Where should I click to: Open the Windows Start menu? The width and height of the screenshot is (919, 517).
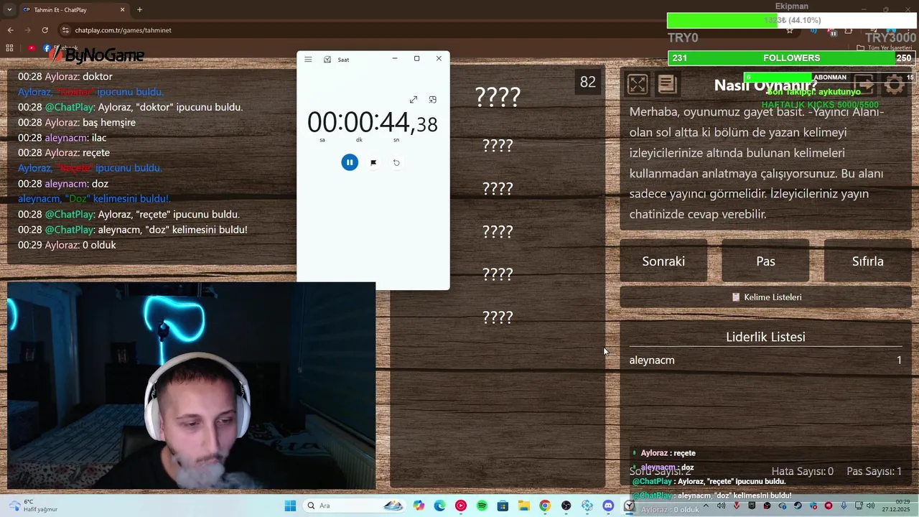(290, 506)
